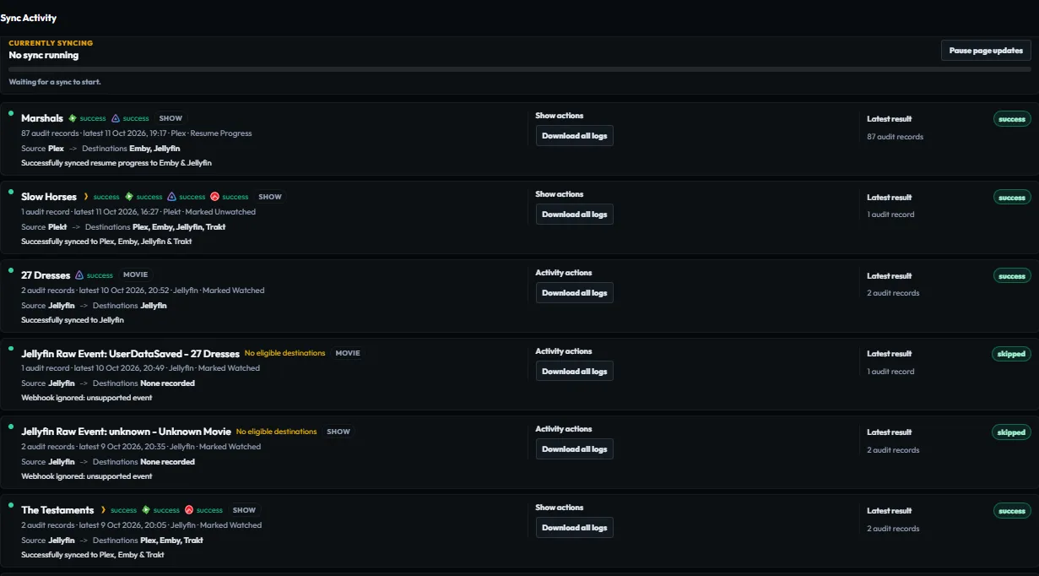Click 'No eligible destinations' on Unknown Movie row
This screenshot has height=576, width=1039.
pos(276,432)
